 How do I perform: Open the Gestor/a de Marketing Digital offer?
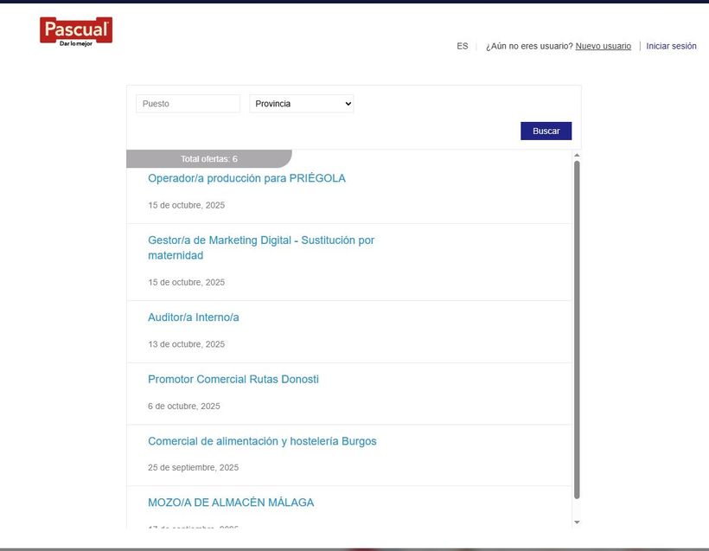(x=261, y=247)
